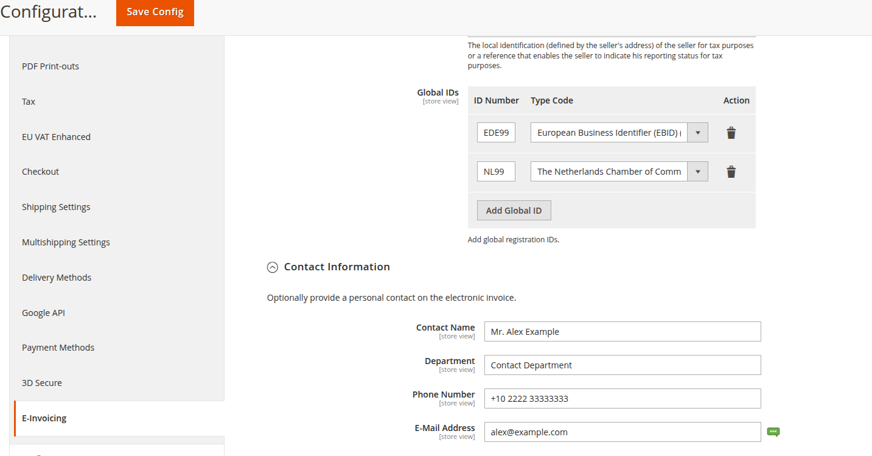Click the Department input field
872x456 pixels.
pyautogui.click(x=623, y=365)
